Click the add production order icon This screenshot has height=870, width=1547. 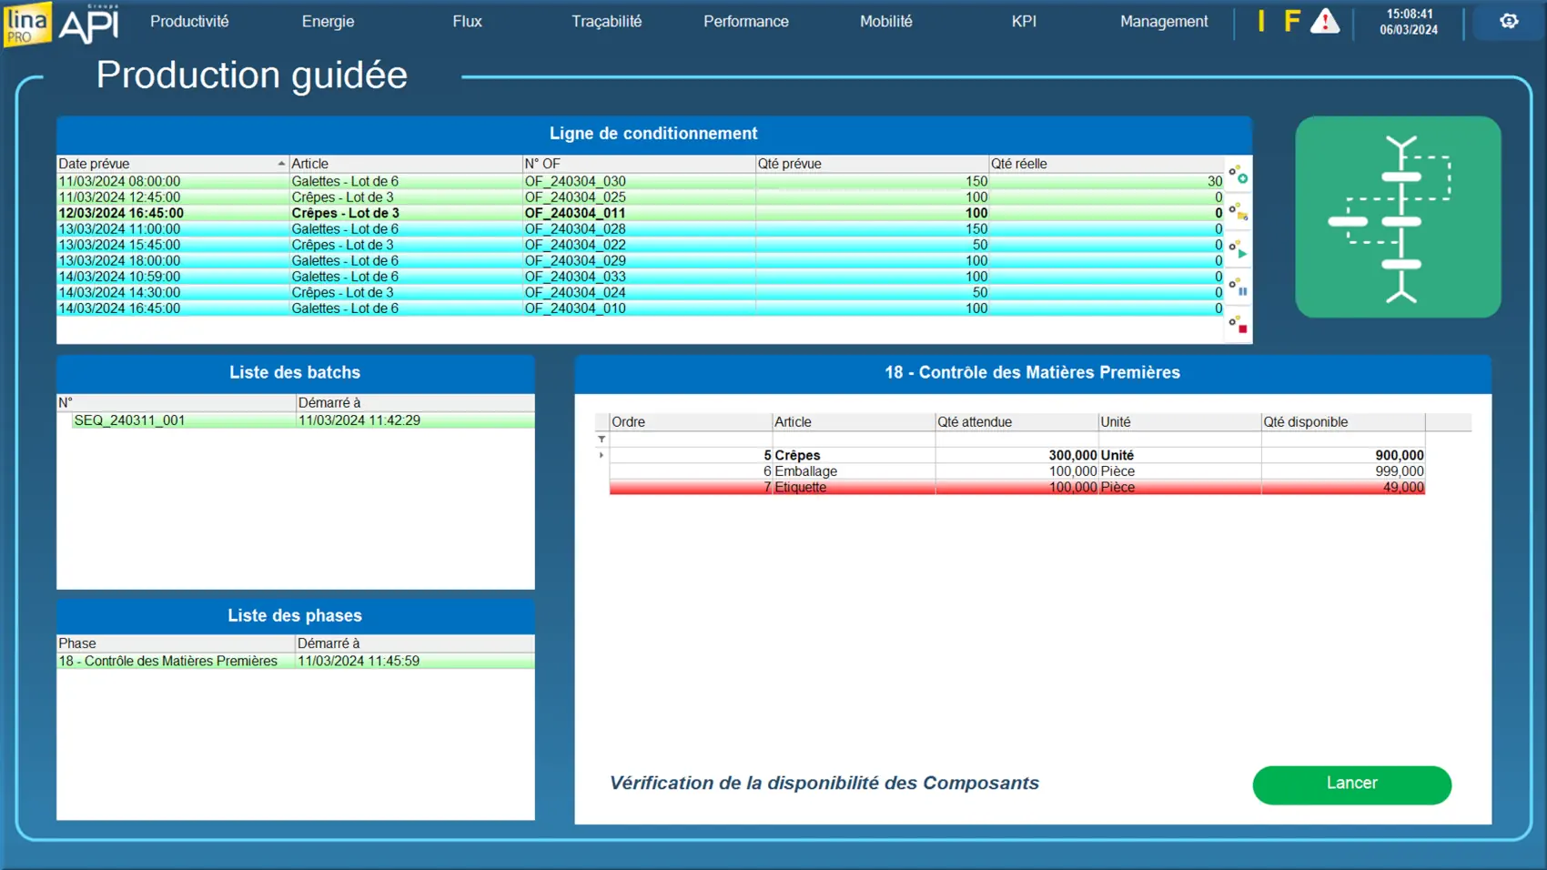click(1239, 175)
